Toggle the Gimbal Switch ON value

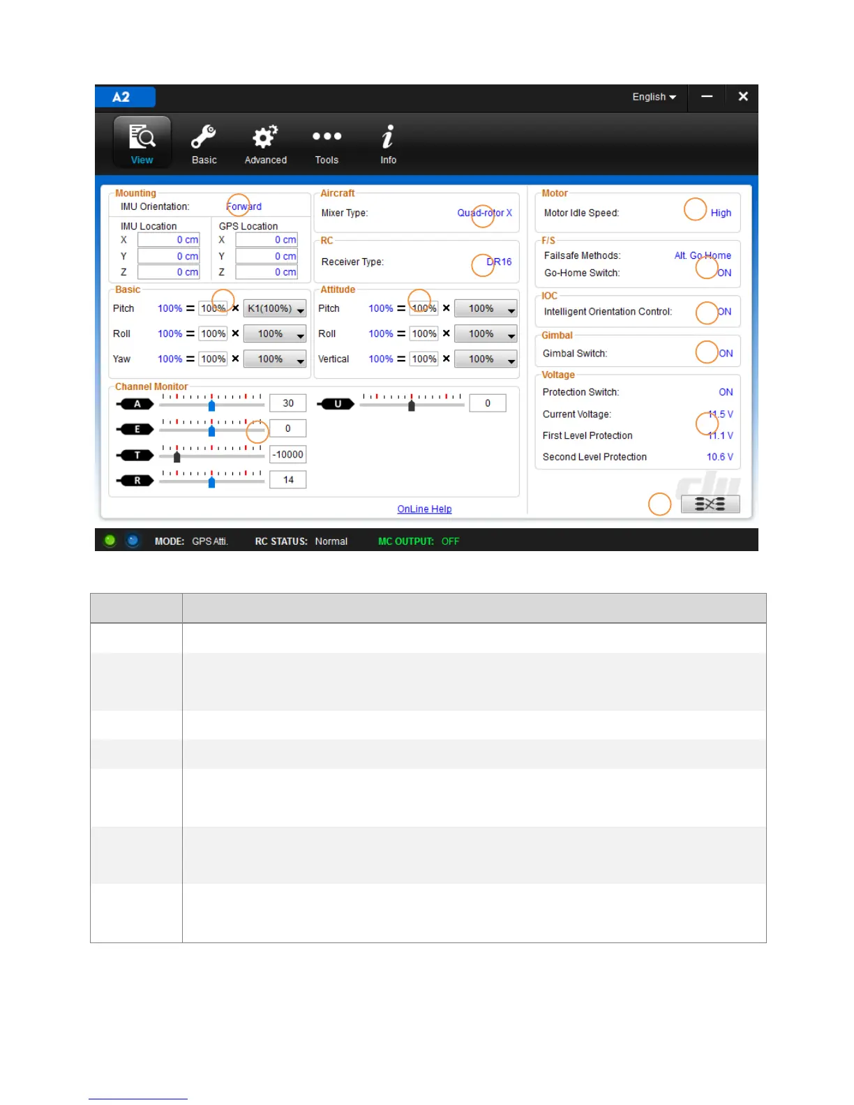coord(726,354)
